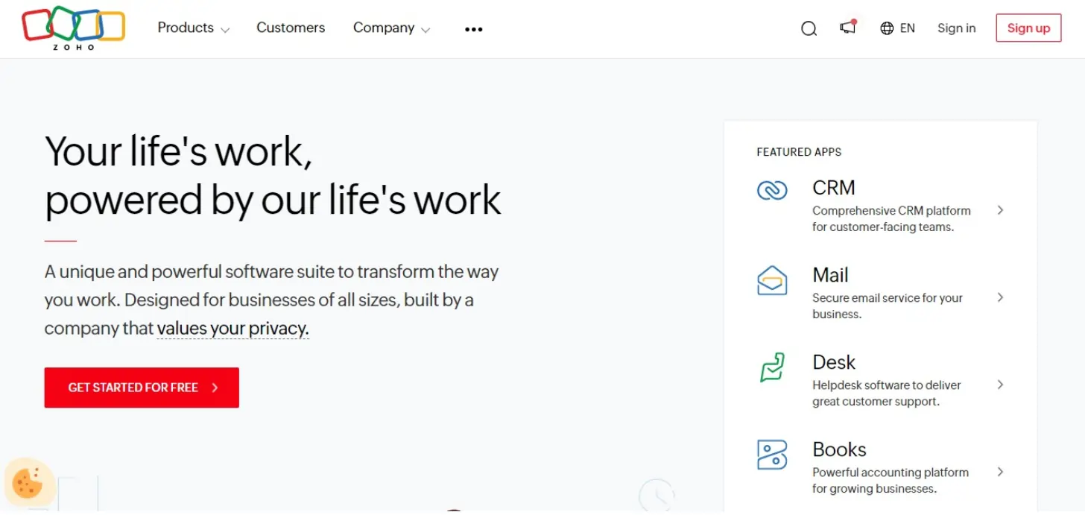
Task: Click GET STARTED FOR FREE
Action: [141, 388]
